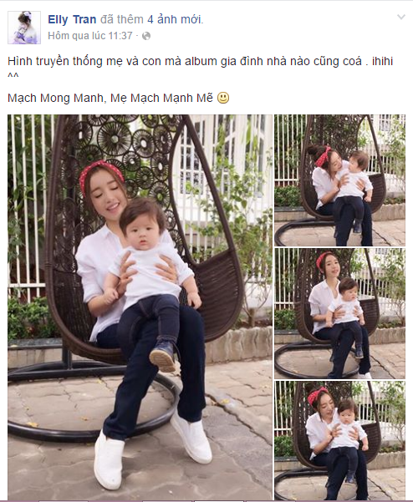View thumbnail of mom glancing sideways
Viewport: 413px width, 502px height.
click(x=339, y=313)
